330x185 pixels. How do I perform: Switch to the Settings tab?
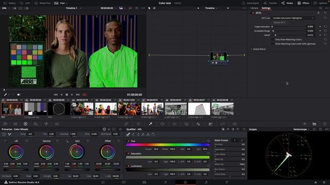[x=266, y=8]
